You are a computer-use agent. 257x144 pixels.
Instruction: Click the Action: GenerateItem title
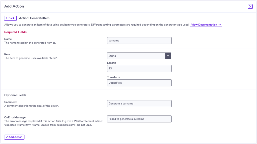click(x=34, y=18)
